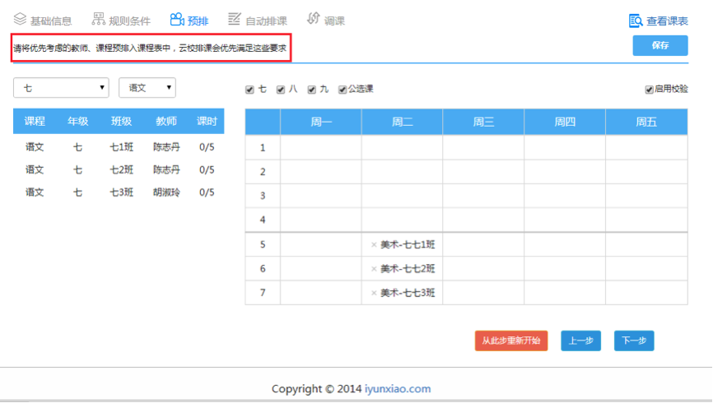Click the 调课 swap arrows icon
Screen dimensions: 713x403
coord(313,18)
